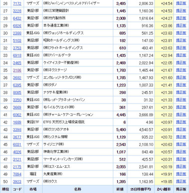Select company name タダノ
189x193 pixels.
50,85
